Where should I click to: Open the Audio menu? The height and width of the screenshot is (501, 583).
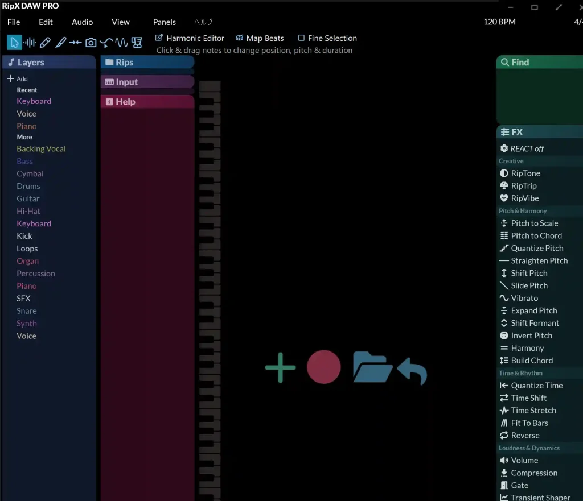(82, 22)
